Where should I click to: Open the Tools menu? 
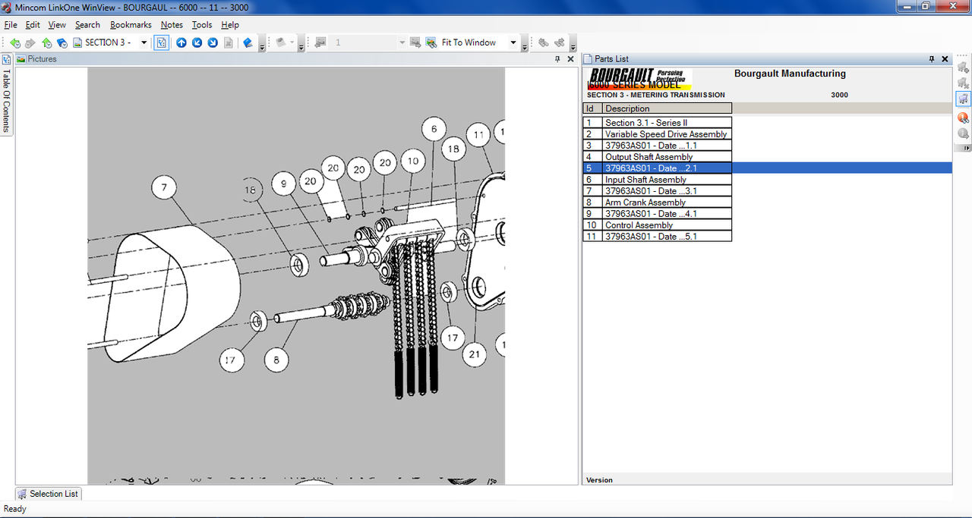[202, 25]
